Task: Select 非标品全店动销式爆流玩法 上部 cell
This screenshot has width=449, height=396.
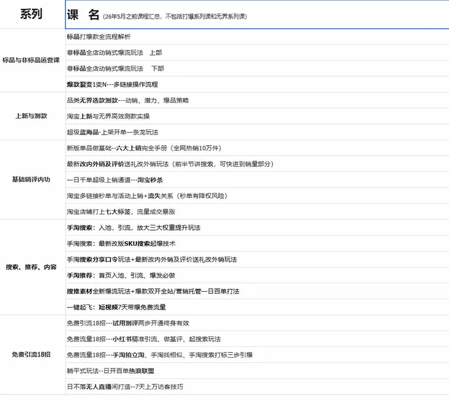Action: point(257,53)
